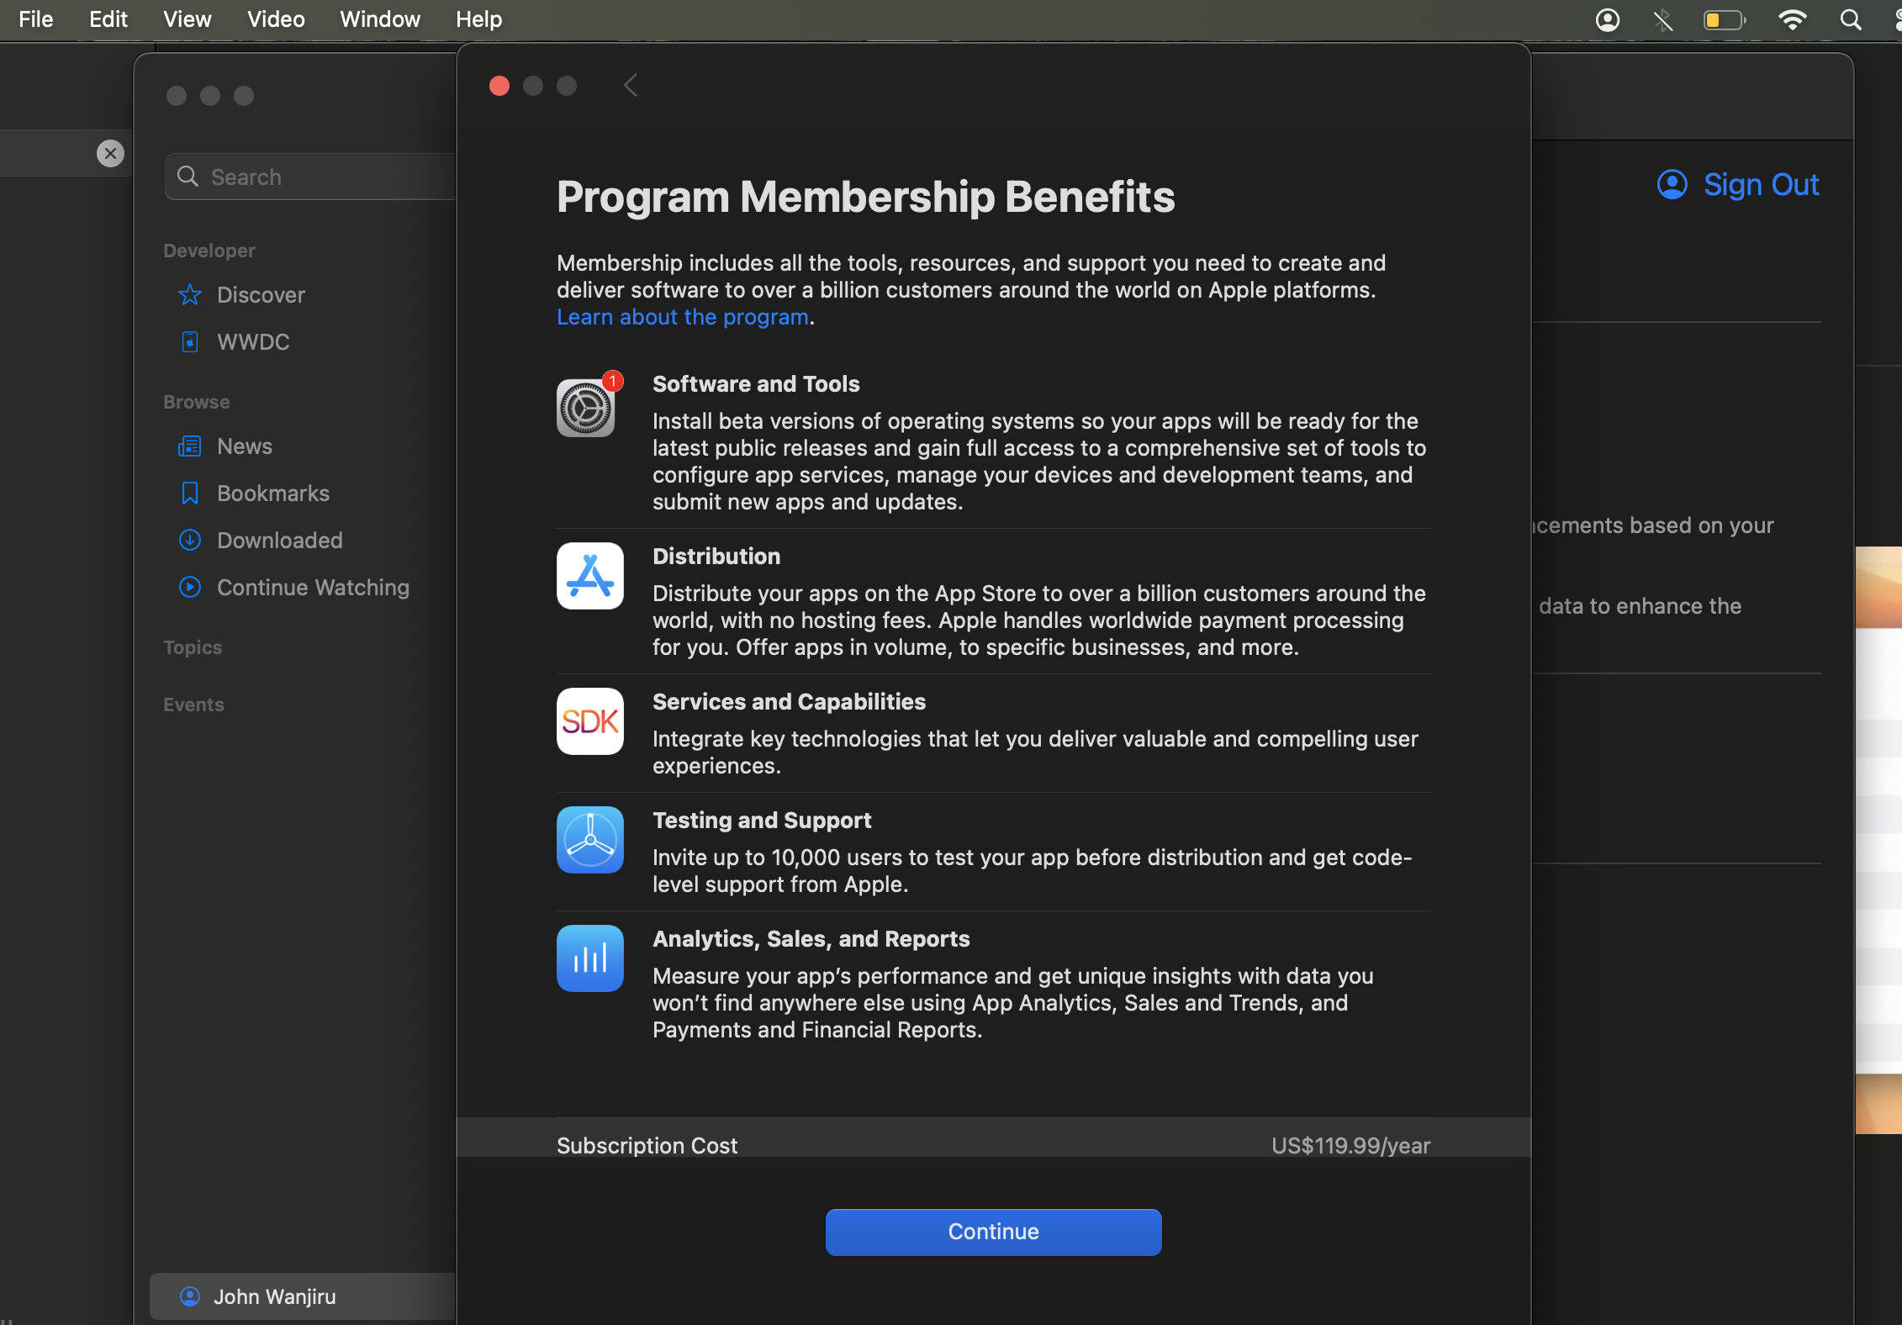The width and height of the screenshot is (1902, 1325).
Task: Click the Downloaded arrow-circle icon
Action: (x=190, y=540)
